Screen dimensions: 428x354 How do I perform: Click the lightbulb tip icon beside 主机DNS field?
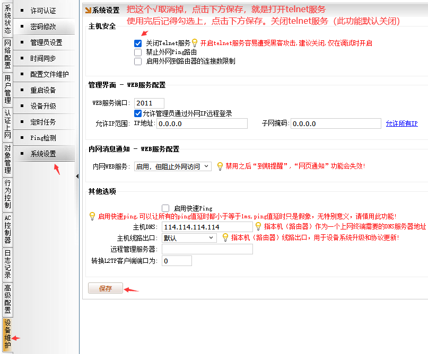258,227
